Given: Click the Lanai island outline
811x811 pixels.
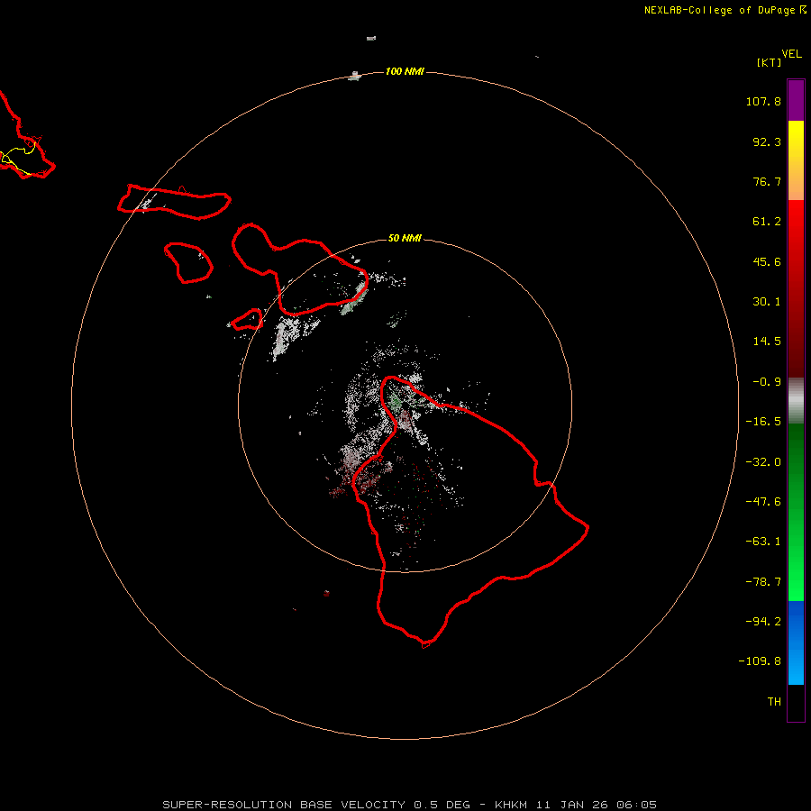Looking at the screenshot, I should click(188, 263).
